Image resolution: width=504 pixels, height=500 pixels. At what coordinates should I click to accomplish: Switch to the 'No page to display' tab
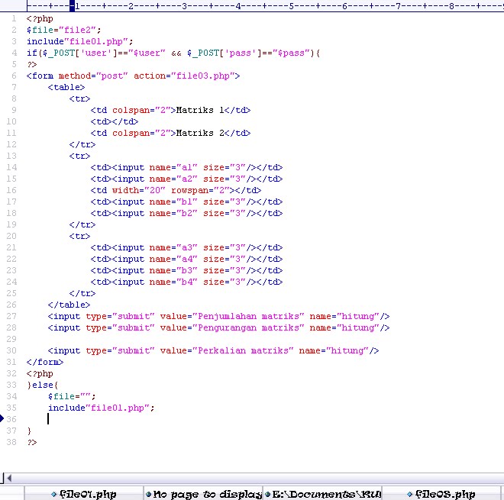[203, 494]
